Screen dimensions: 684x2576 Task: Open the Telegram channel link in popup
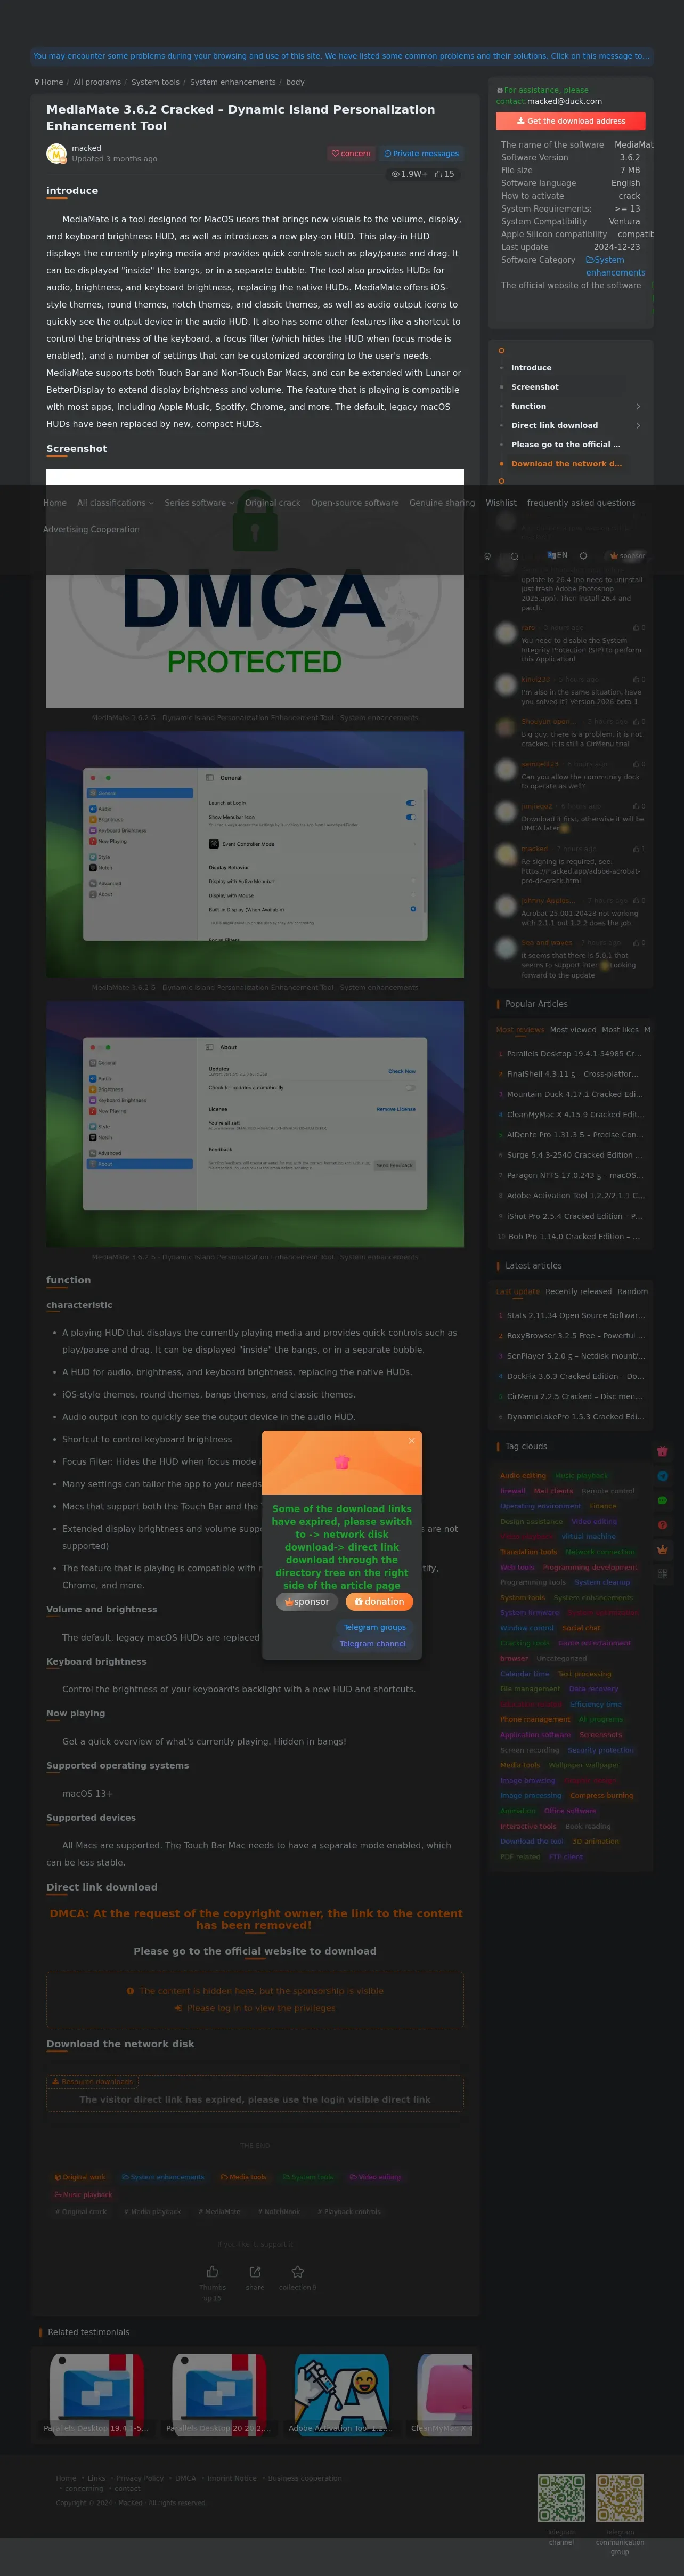[x=372, y=1644]
